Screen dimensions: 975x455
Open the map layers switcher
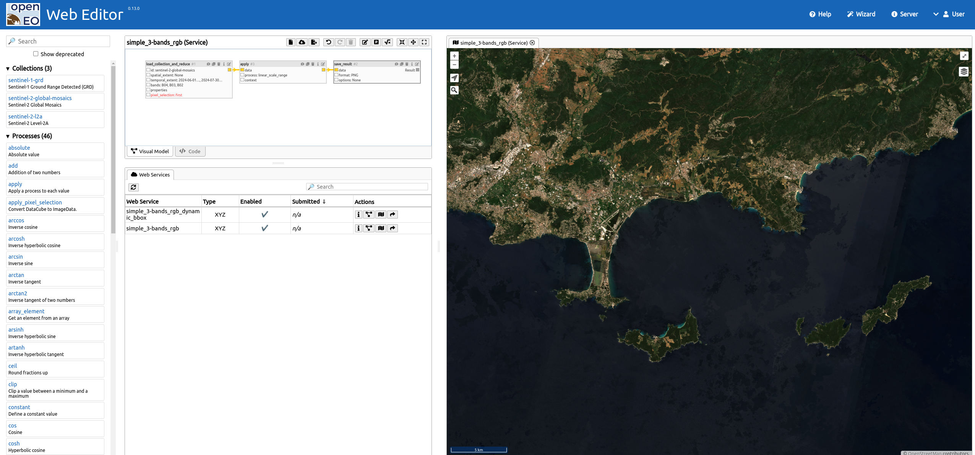tap(964, 71)
